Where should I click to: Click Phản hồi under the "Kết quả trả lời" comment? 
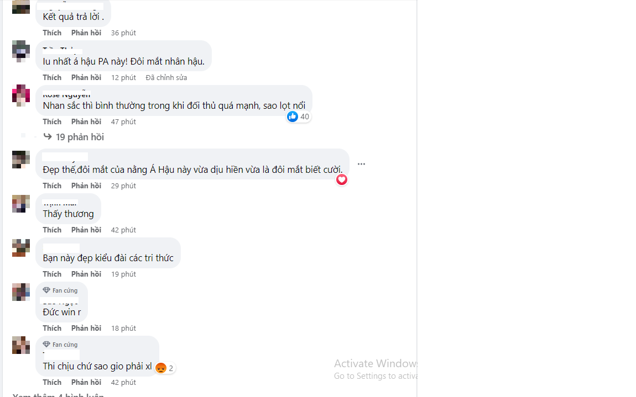(x=86, y=33)
